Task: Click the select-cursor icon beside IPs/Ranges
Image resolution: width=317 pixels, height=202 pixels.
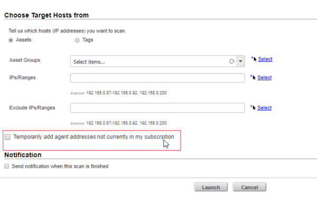Action: point(253,77)
